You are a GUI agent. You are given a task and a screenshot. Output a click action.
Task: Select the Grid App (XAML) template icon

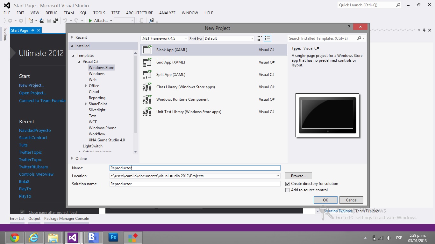(x=147, y=62)
